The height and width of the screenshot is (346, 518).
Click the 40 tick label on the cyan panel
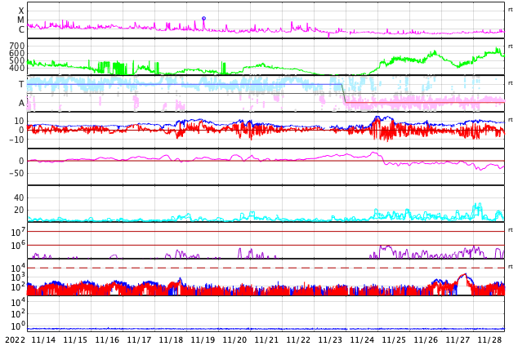click(x=19, y=197)
